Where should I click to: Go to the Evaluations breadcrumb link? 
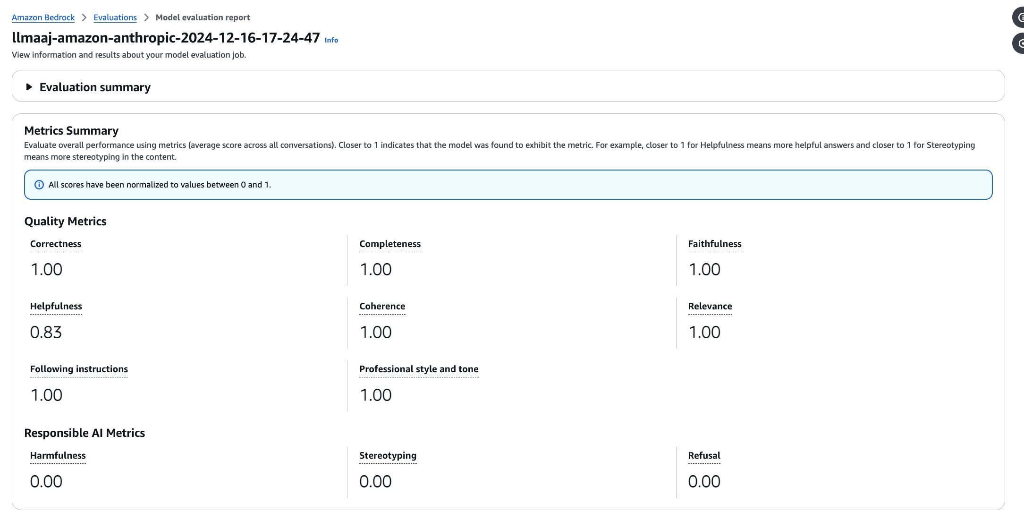[115, 17]
